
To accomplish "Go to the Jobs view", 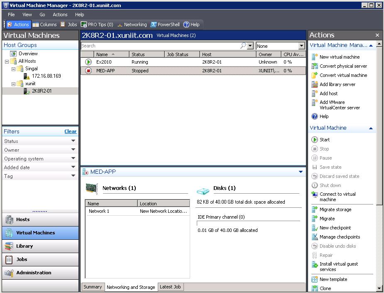I will tap(40, 259).
